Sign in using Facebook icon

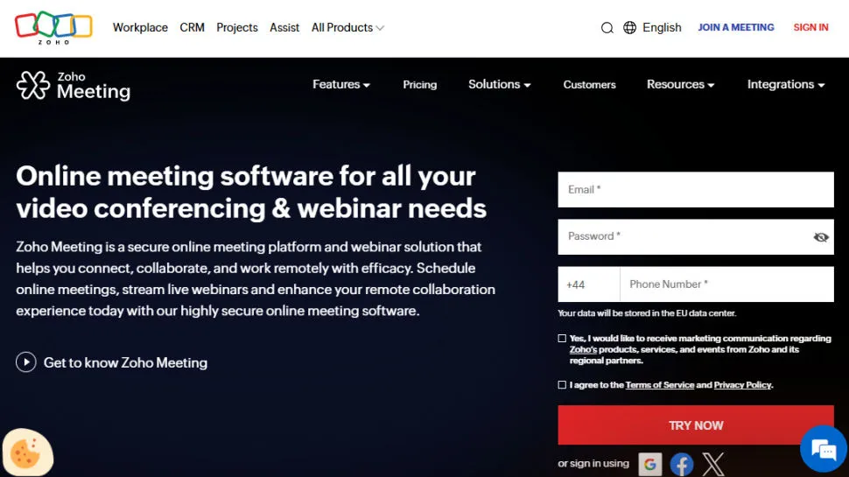coord(682,464)
